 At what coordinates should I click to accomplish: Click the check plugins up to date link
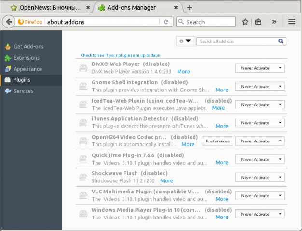click(x=120, y=55)
